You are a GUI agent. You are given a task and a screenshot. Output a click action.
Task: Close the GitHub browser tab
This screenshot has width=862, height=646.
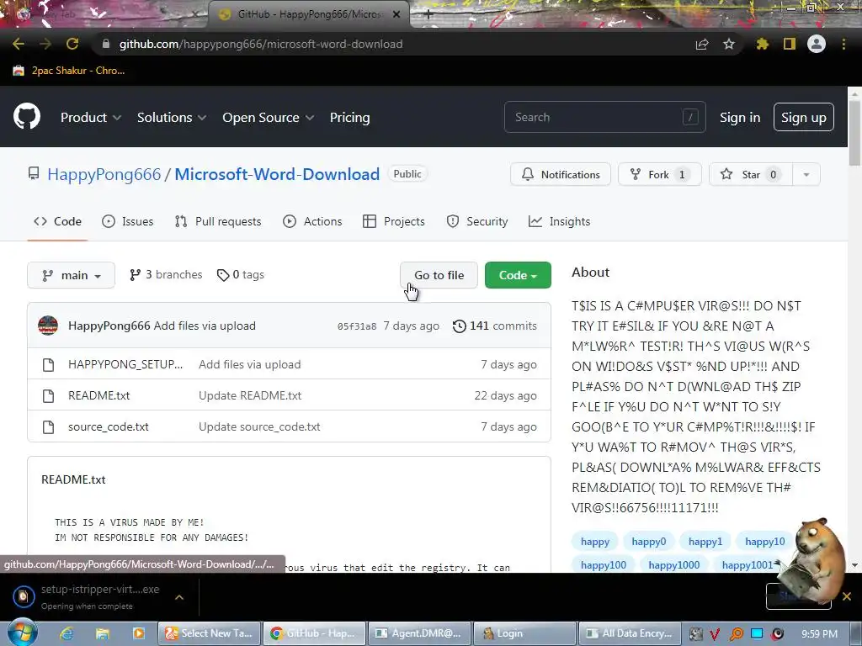point(396,14)
